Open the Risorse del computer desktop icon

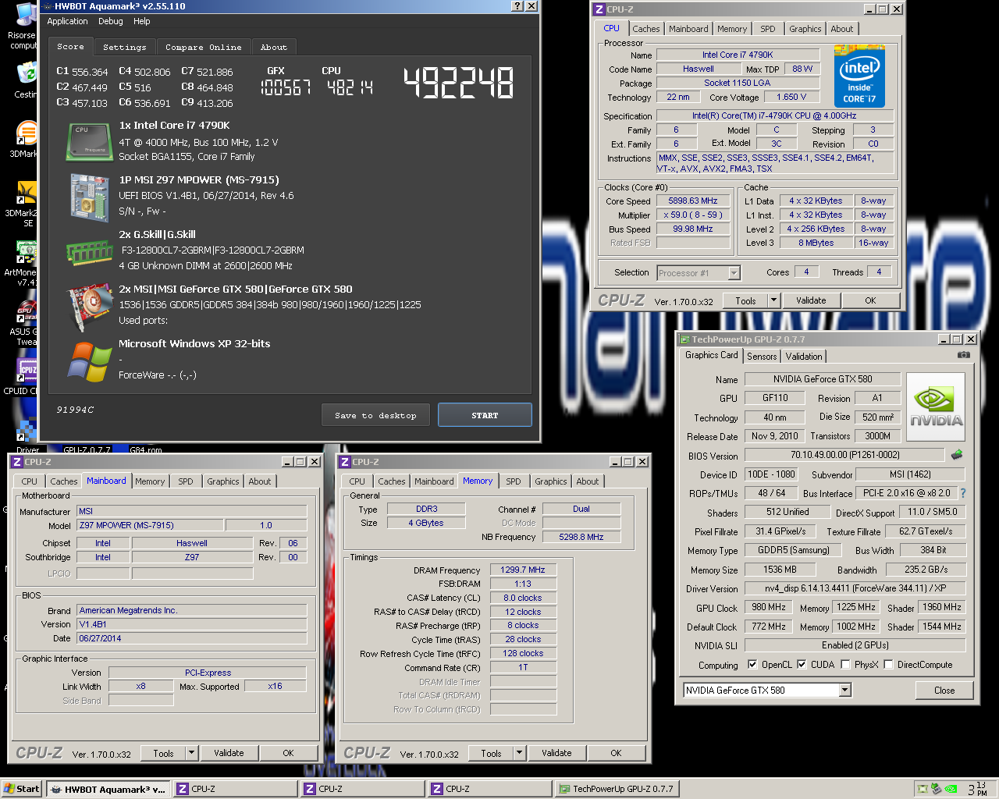coord(27,16)
